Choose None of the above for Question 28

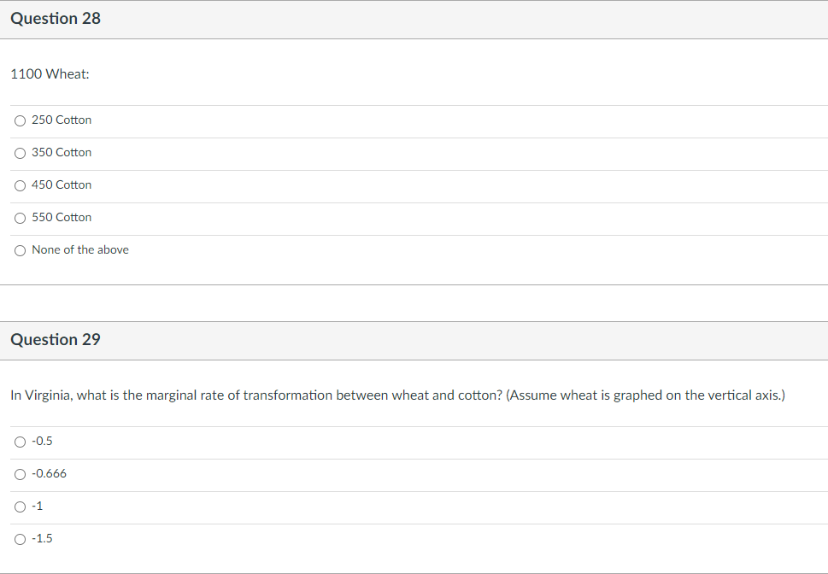[20, 250]
